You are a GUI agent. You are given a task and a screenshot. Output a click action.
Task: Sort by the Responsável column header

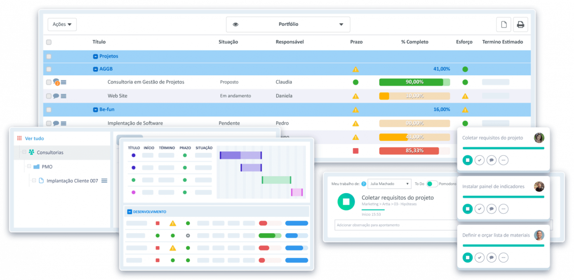pyautogui.click(x=289, y=42)
